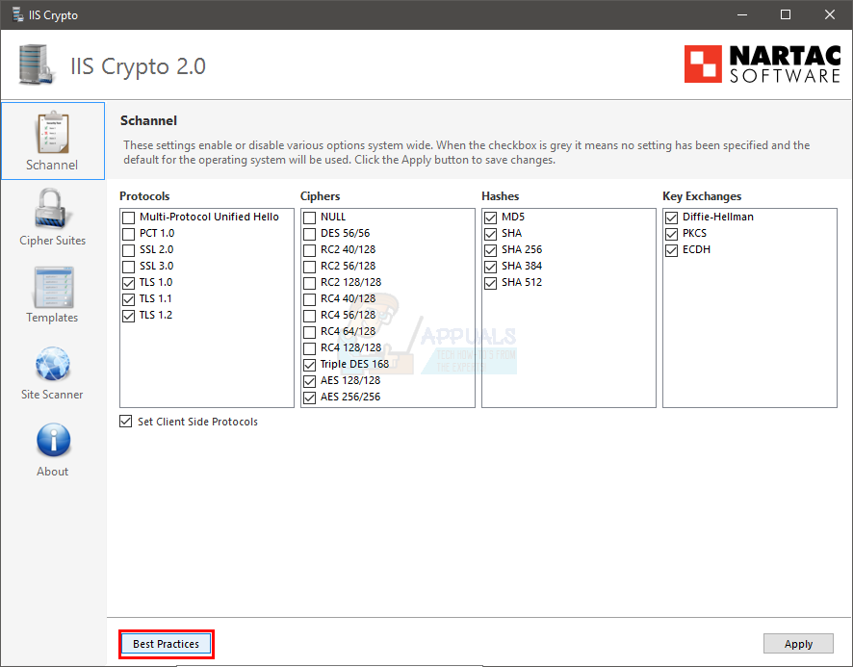Close the IIS Crypto window
The width and height of the screenshot is (853, 667).
(x=830, y=14)
